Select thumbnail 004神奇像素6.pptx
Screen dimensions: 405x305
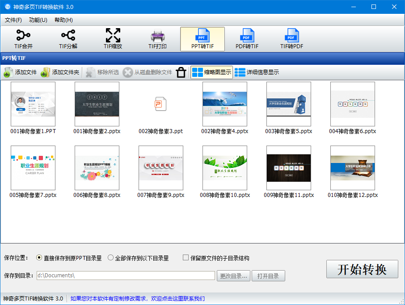353,104
